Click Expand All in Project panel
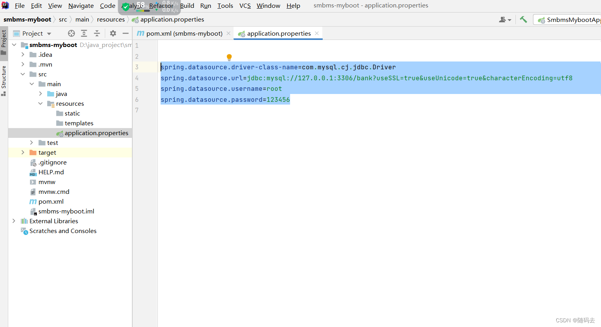The height and width of the screenshot is (327, 601). pyautogui.click(x=84, y=33)
